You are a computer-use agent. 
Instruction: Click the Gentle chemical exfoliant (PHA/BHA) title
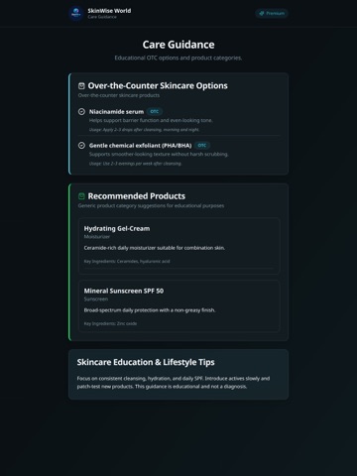[141, 146]
